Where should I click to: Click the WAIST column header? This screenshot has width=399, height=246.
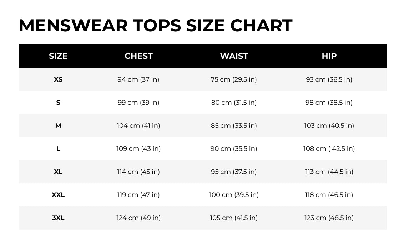point(234,56)
